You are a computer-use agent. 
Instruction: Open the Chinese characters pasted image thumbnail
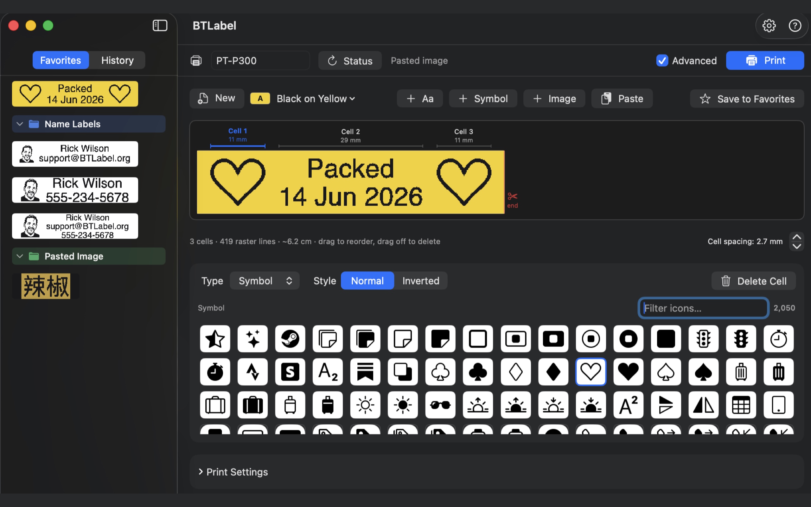click(46, 286)
